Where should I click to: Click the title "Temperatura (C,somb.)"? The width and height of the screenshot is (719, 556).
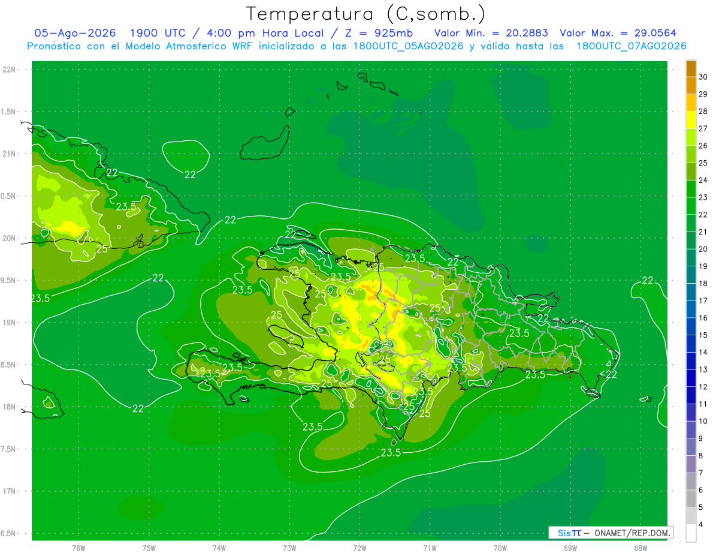coord(366,14)
